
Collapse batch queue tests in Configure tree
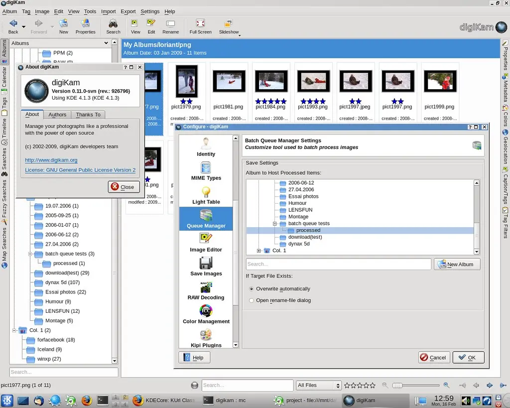click(x=275, y=224)
